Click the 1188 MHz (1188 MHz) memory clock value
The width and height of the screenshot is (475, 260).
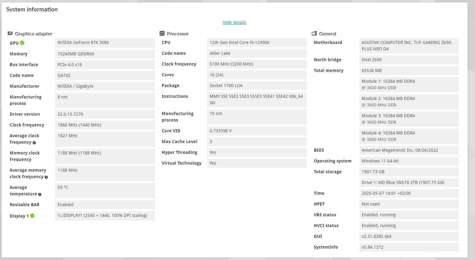[x=105, y=156]
